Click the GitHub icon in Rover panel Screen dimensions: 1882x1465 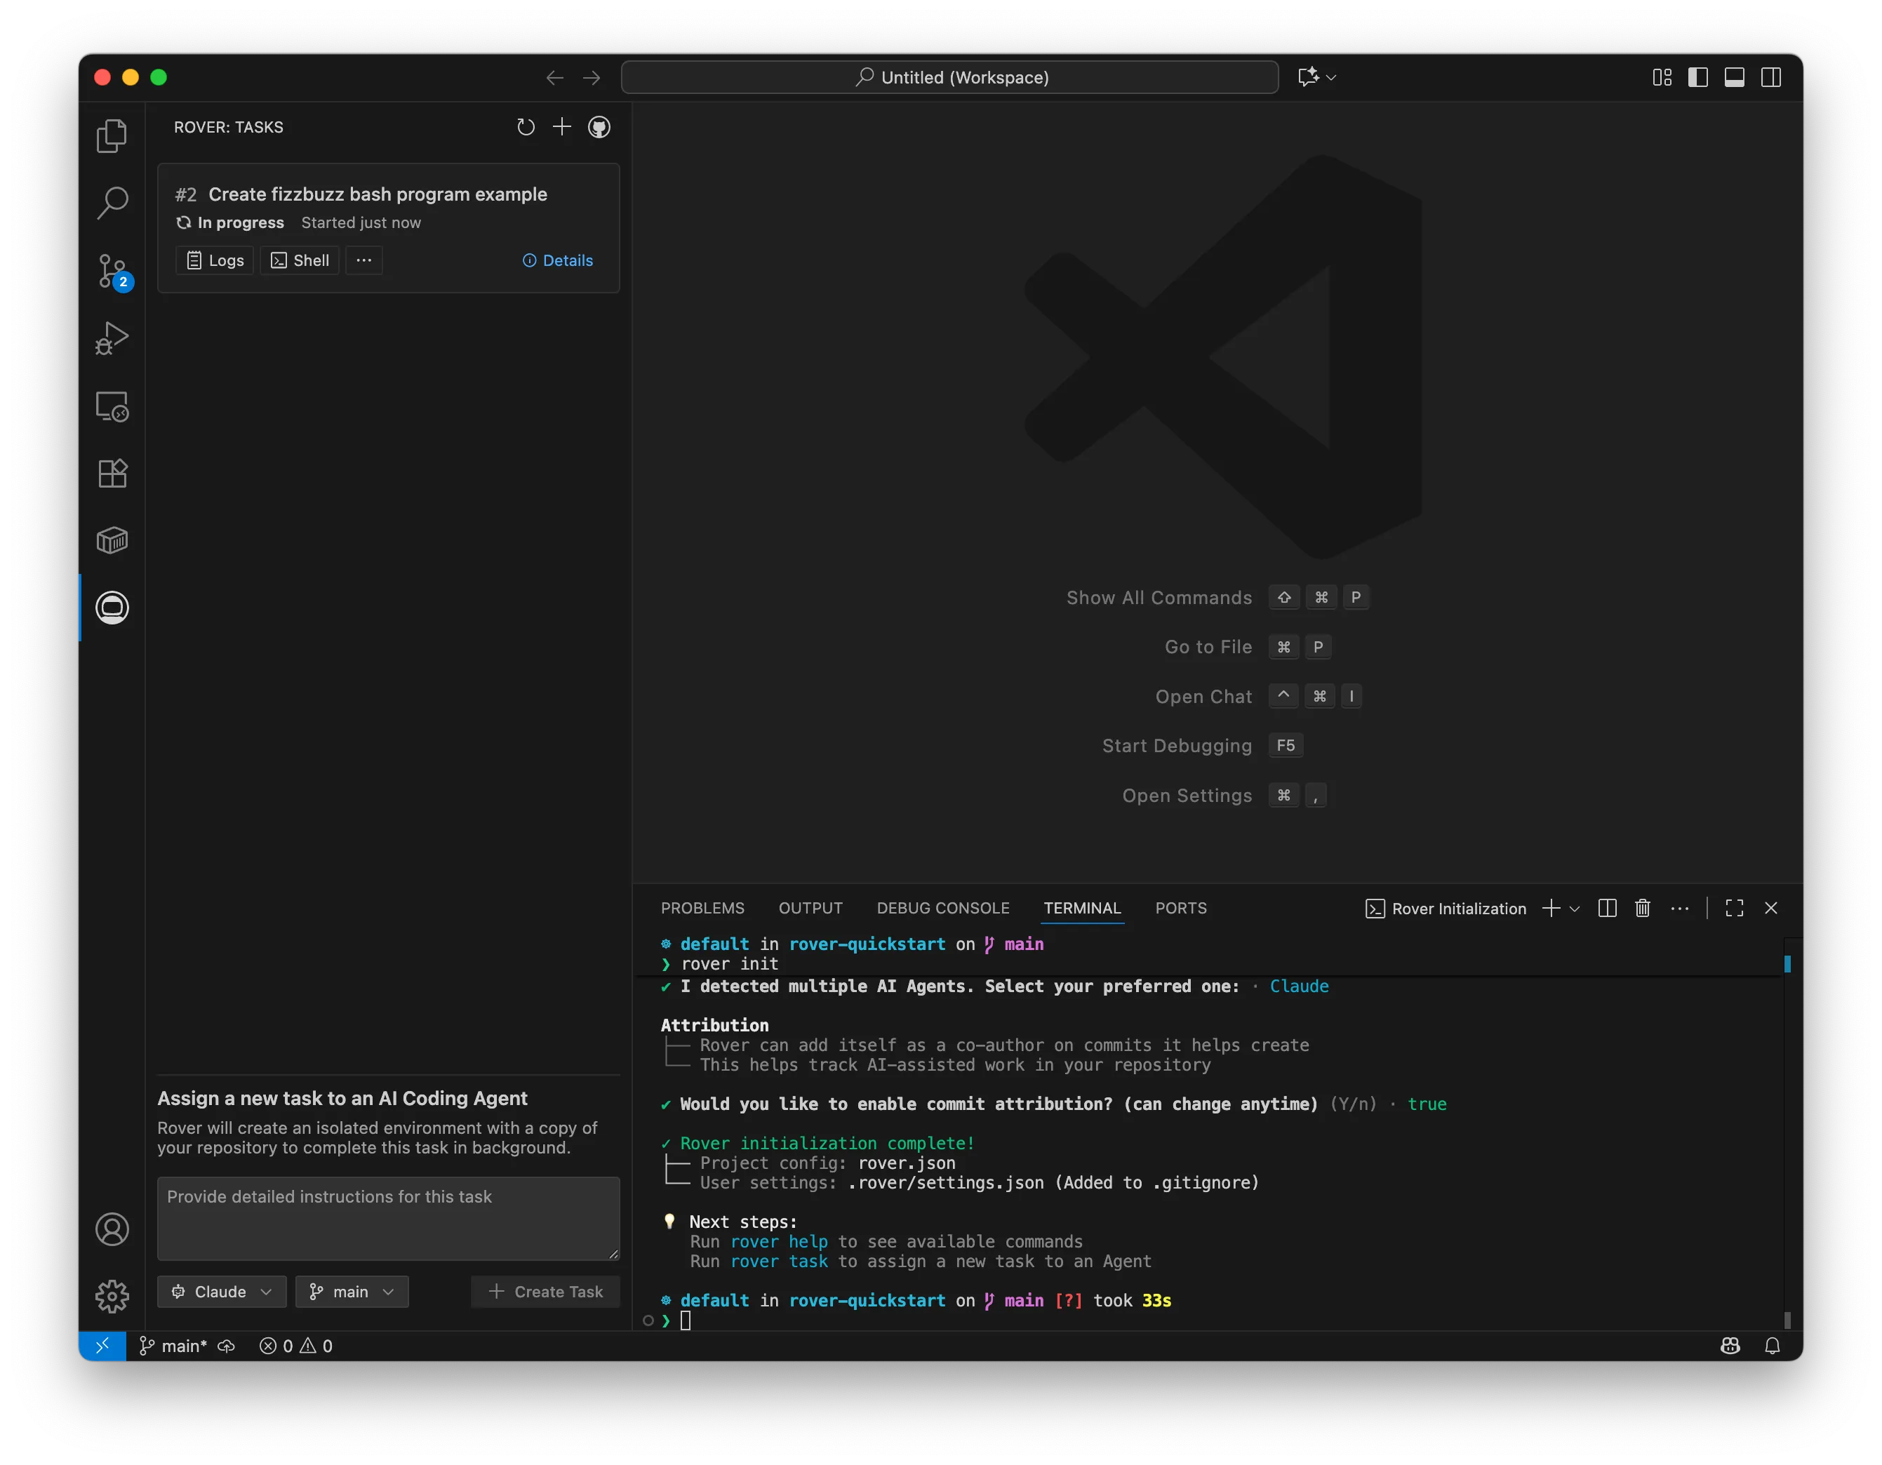[x=600, y=127]
